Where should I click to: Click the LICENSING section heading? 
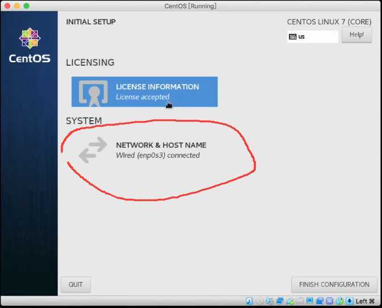coord(90,62)
